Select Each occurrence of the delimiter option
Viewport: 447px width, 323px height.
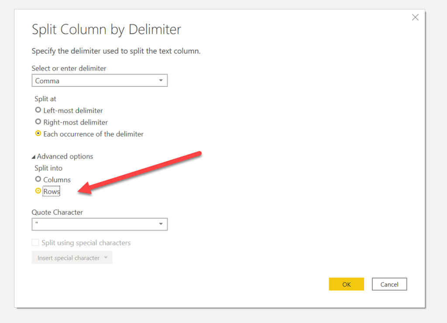click(x=38, y=134)
